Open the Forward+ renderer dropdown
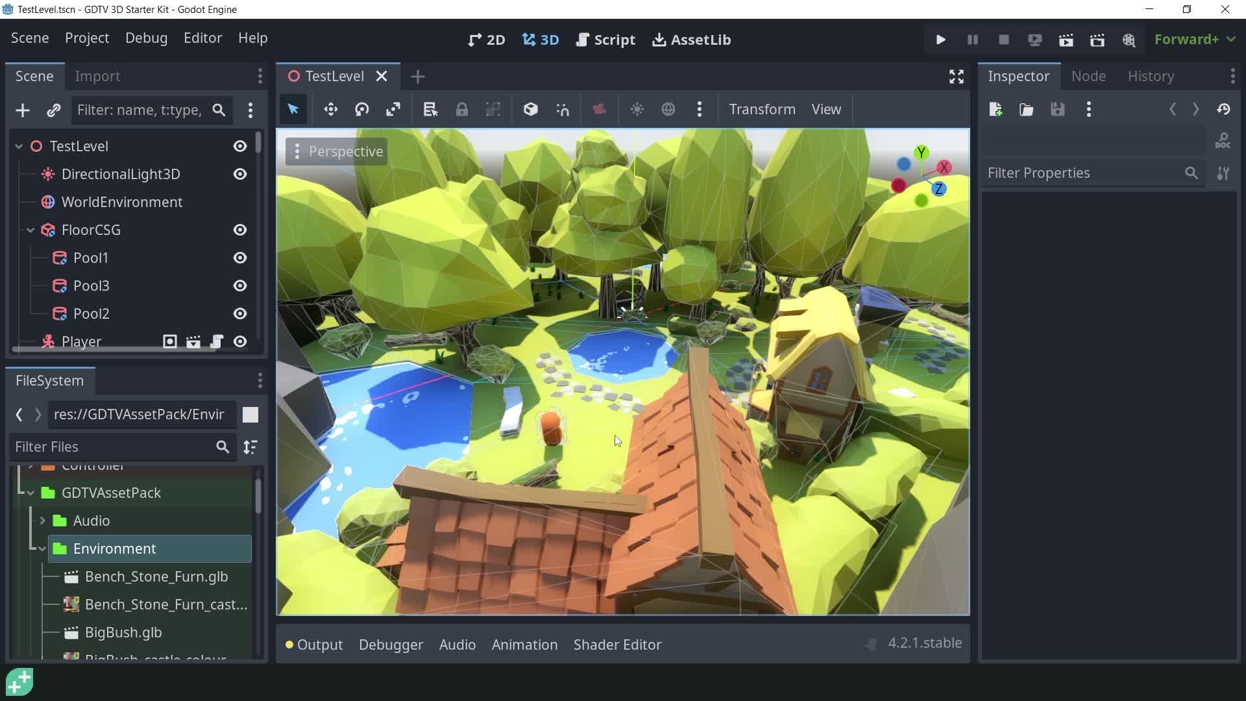Viewport: 1246px width, 701px height. pos(1195,40)
